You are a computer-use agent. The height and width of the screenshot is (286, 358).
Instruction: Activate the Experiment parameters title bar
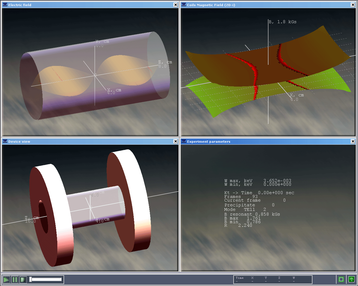[266, 141]
